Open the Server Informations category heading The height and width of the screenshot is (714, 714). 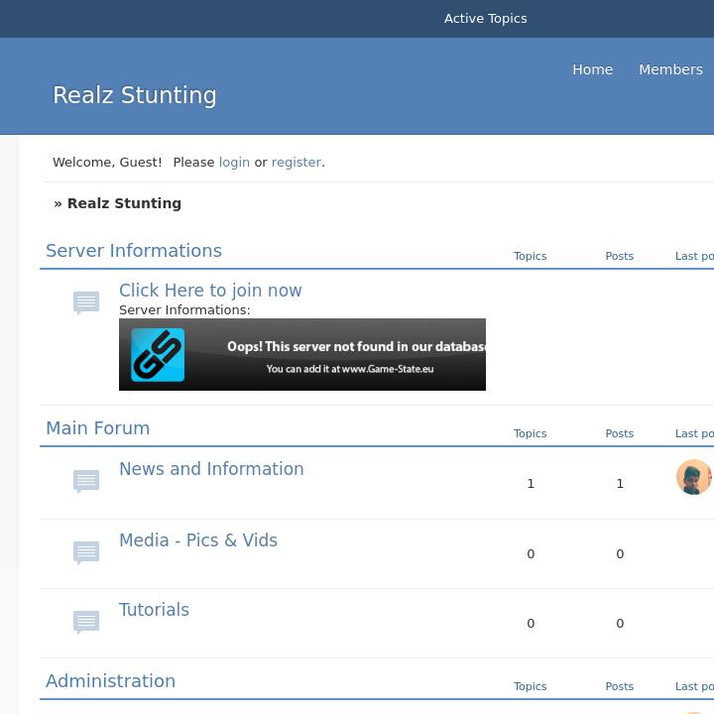(134, 251)
